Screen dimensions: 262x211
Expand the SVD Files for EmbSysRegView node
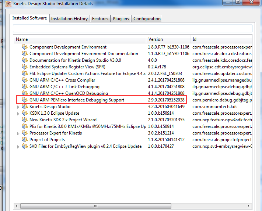pos(18,147)
